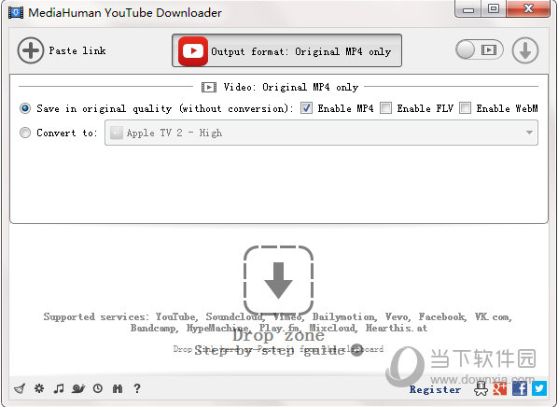Check the Enable WebM checkbox
This screenshot has height=407, width=558.
(465, 108)
